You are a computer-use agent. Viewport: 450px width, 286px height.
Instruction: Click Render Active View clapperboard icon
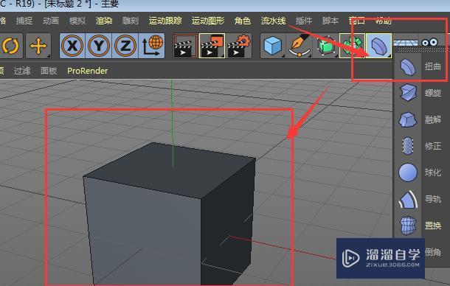coord(186,46)
